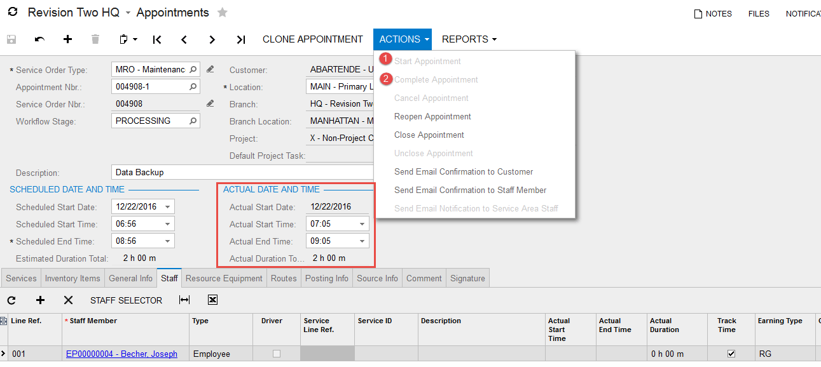Choose Send Email Confirmation to Customer

464,172
